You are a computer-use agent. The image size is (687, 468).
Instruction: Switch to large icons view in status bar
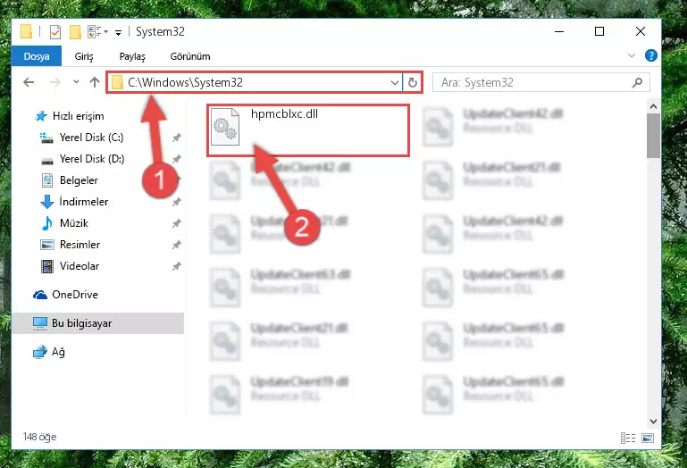click(647, 438)
